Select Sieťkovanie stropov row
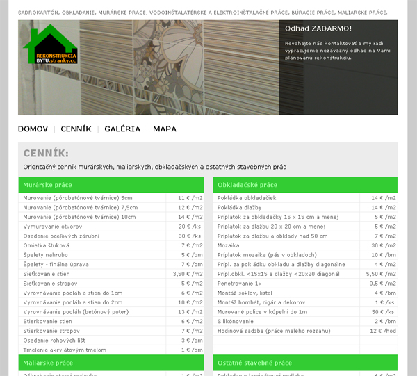This screenshot has height=376, width=417. tap(111, 284)
